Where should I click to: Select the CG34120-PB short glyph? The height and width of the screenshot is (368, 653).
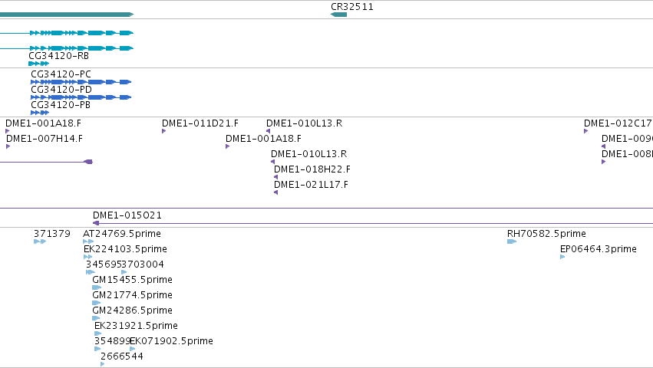click(x=40, y=113)
